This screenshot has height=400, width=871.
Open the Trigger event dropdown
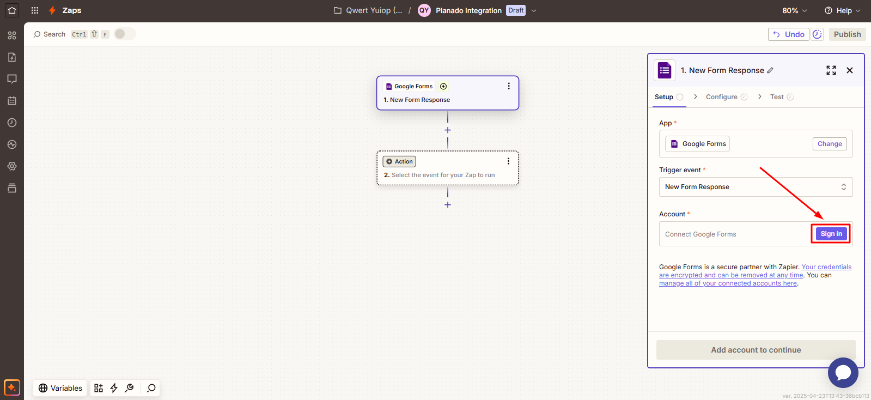(x=756, y=187)
